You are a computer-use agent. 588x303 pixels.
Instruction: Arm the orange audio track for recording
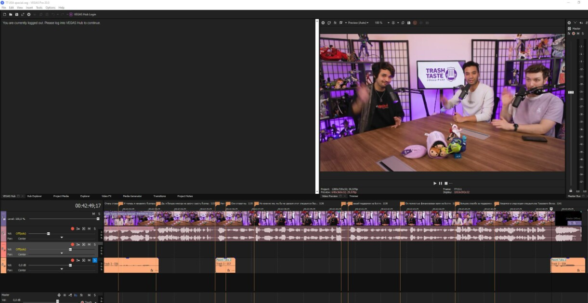tap(72, 260)
